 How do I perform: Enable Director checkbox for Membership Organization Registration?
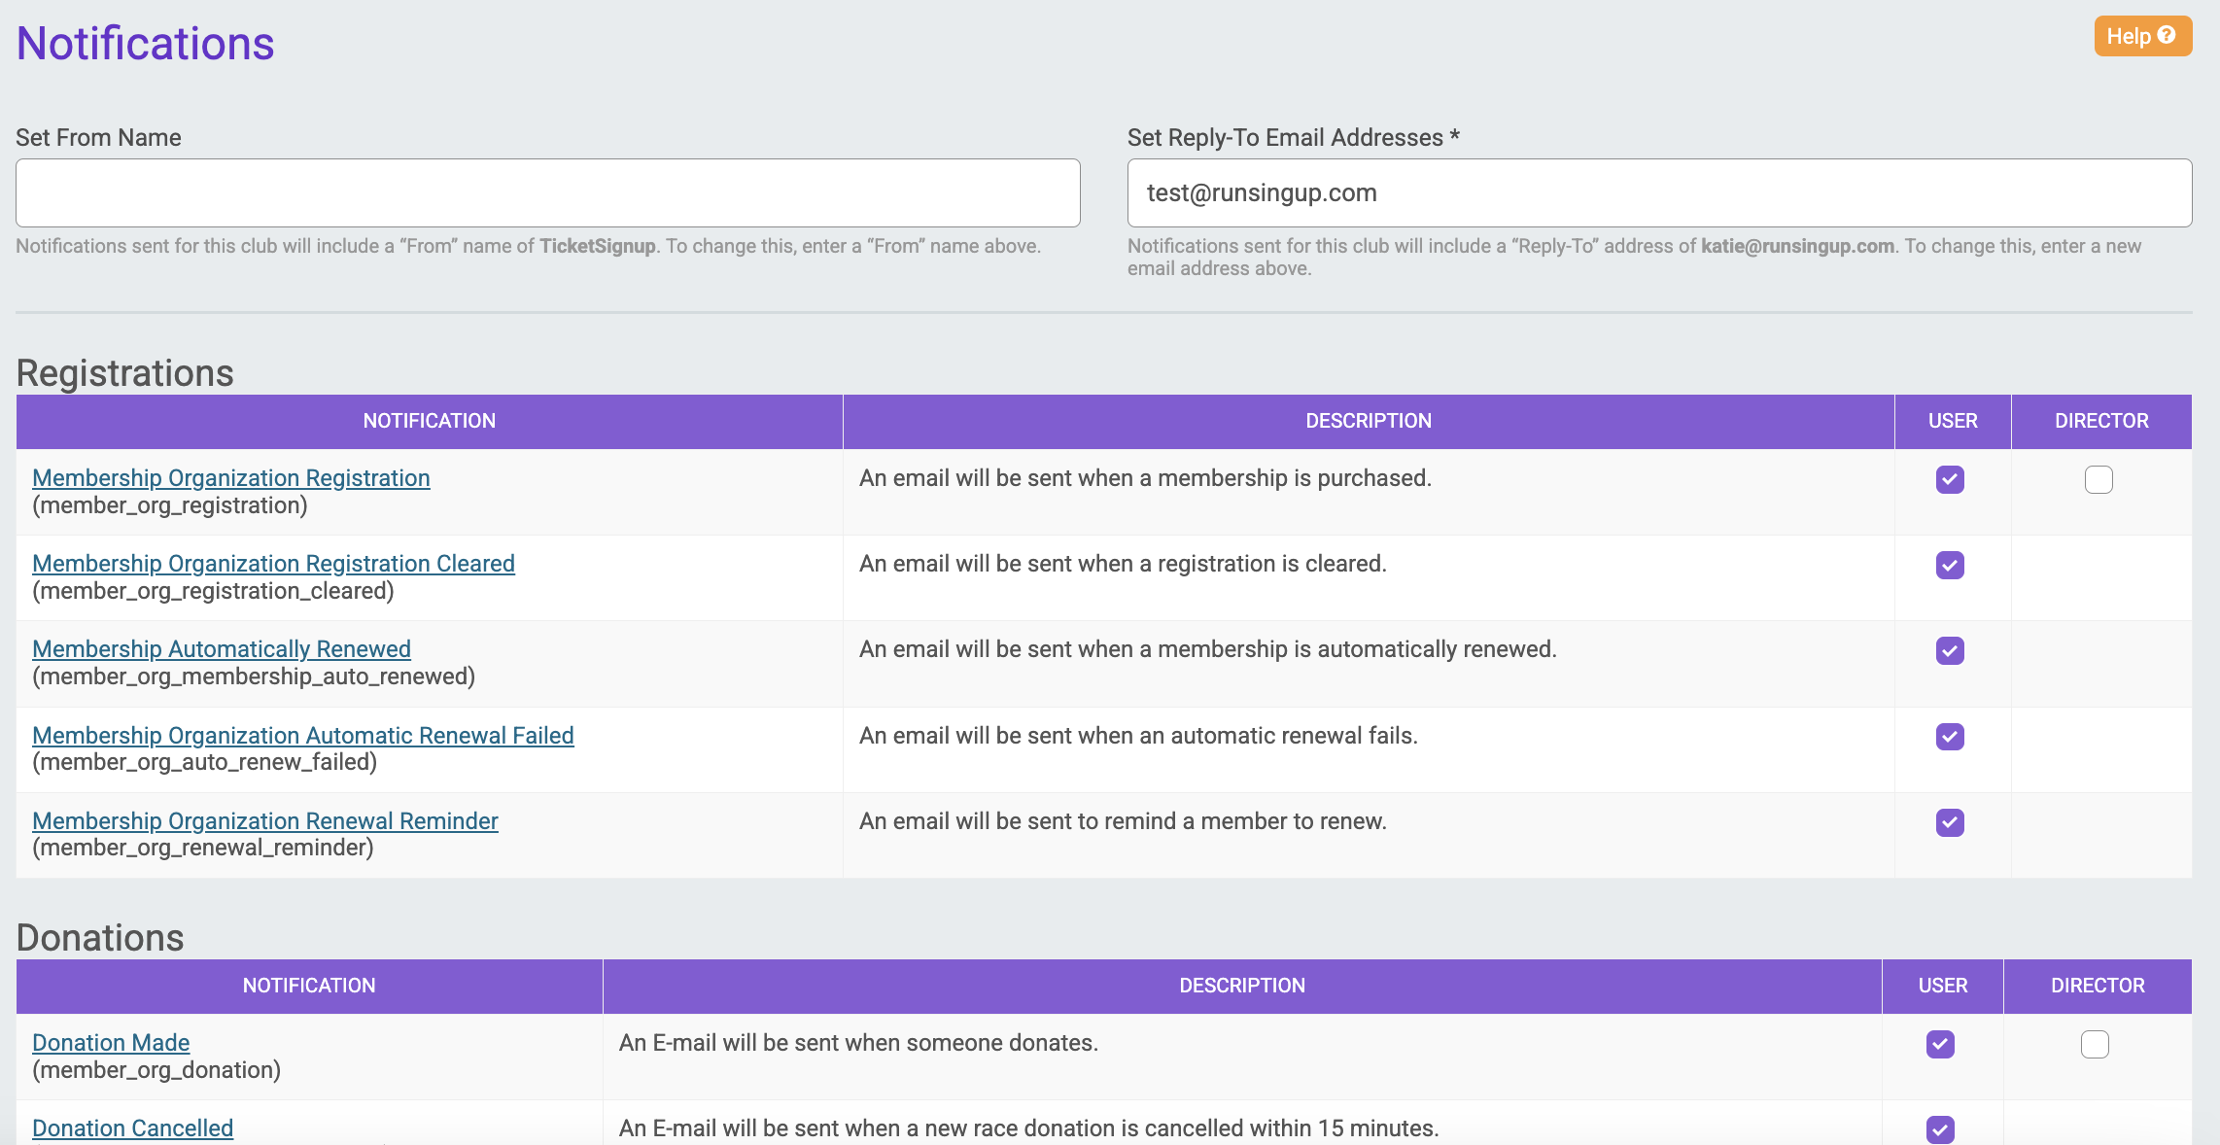click(2099, 479)
